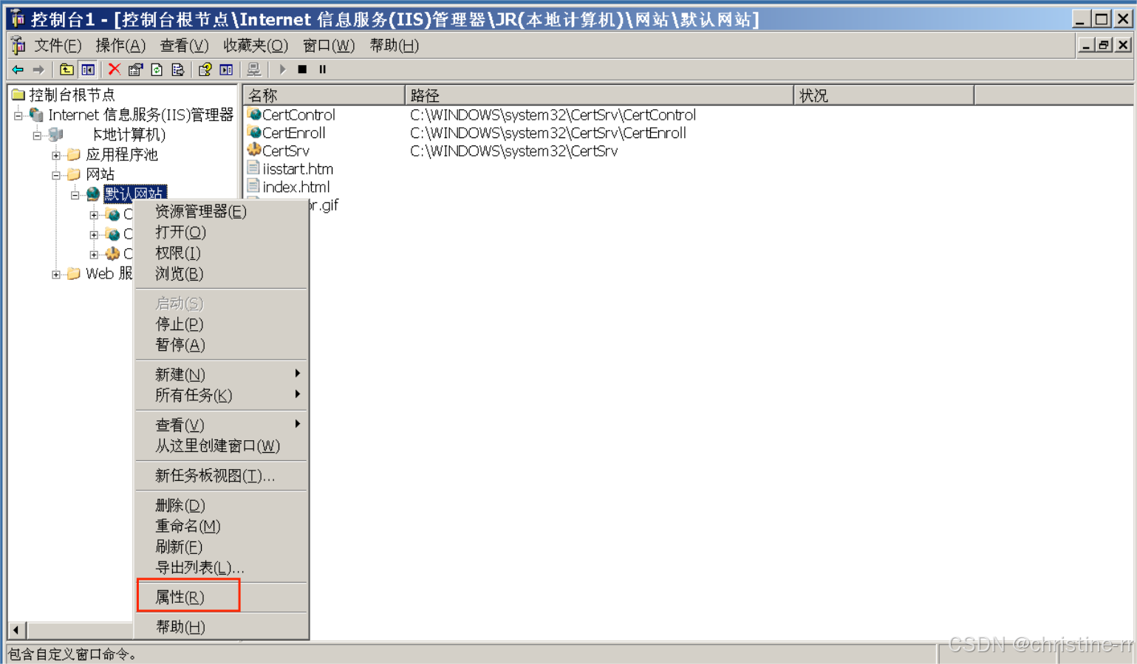Open the 收藏夹(O) menu

(x=256, y=46)
